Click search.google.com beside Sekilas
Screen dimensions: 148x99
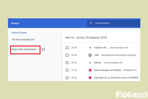point(113,63)
